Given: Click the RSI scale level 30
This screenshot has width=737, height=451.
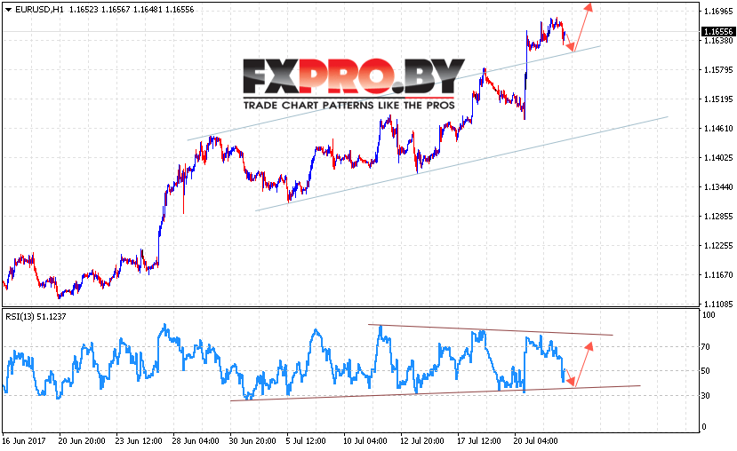Looking at the screenshot, I should coord(706,396).
